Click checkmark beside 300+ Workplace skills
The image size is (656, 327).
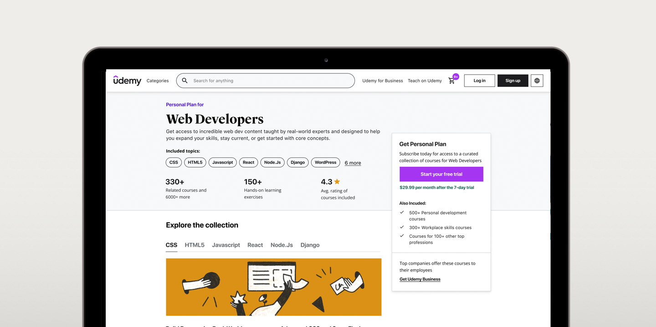[x=402, y=227]
